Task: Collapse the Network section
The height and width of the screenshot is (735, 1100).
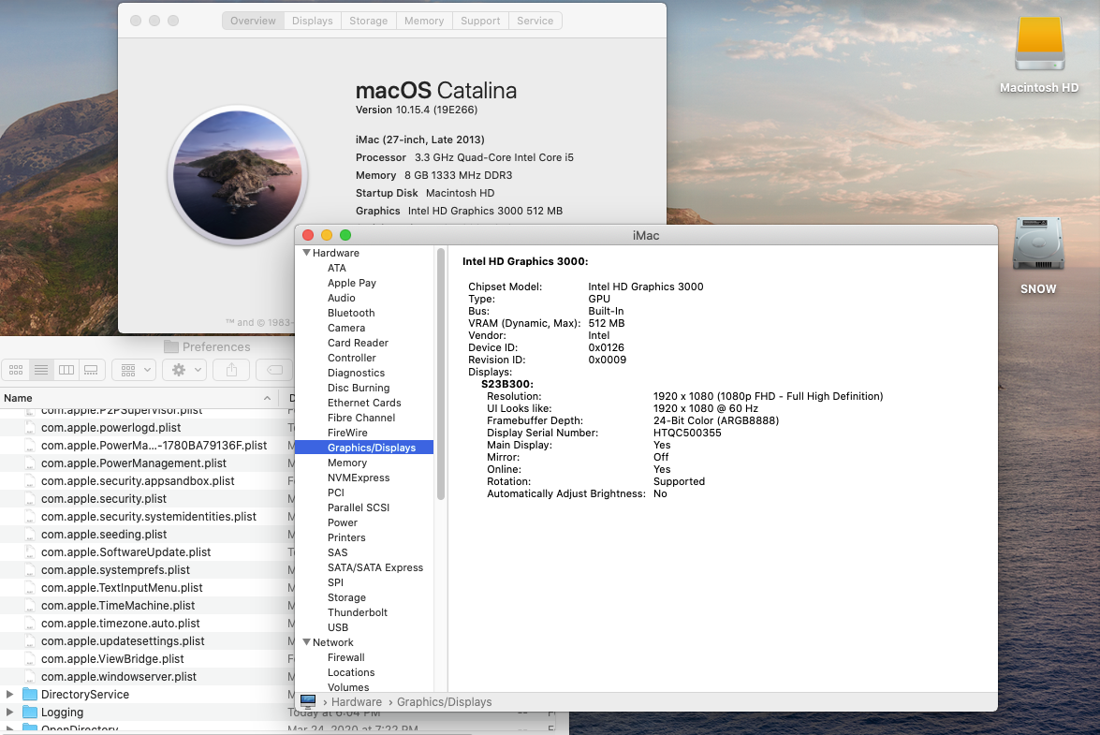Action: point(306,641)
